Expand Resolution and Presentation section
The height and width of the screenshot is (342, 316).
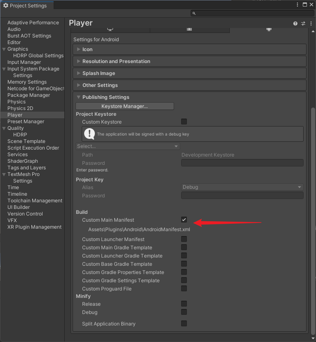pyautogui.click(x=189, y=61)
